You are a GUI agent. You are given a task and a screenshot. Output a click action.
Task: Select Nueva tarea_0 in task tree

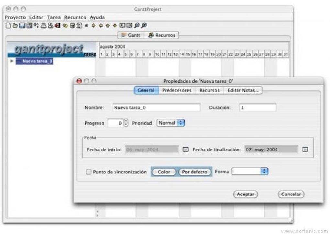coord(35,61)
